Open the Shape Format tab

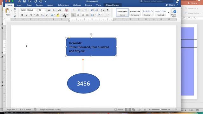(x=112, y=5)
